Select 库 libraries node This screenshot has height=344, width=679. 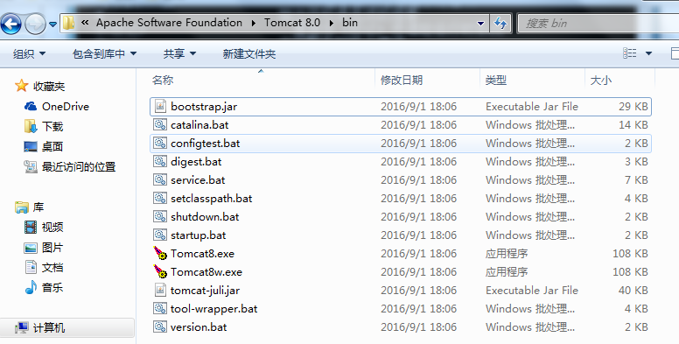pyautogui.click(x=38, y=207)
